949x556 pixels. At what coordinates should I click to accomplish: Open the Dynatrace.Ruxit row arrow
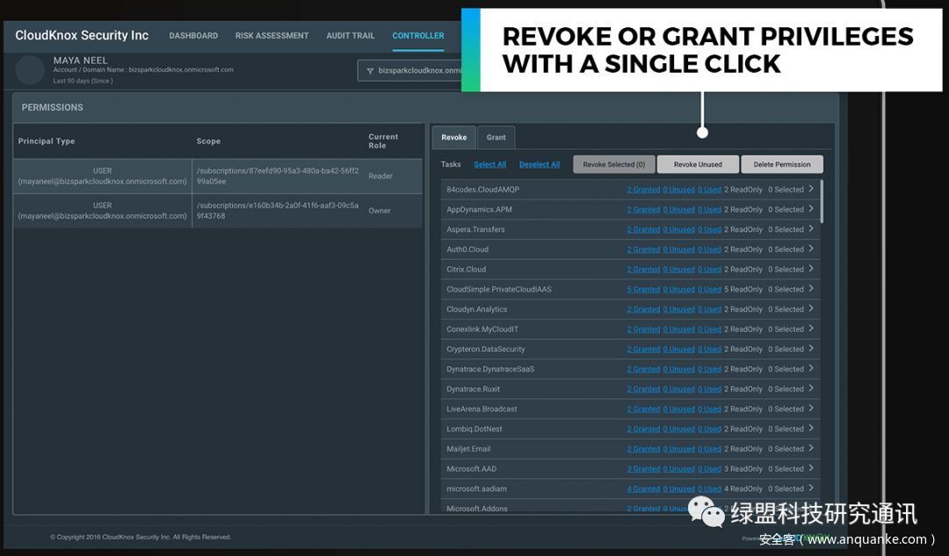810,388
